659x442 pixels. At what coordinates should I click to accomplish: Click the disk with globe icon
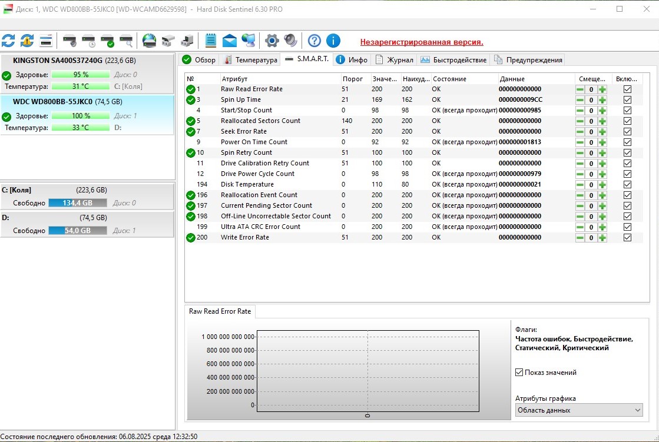[150, 41]
